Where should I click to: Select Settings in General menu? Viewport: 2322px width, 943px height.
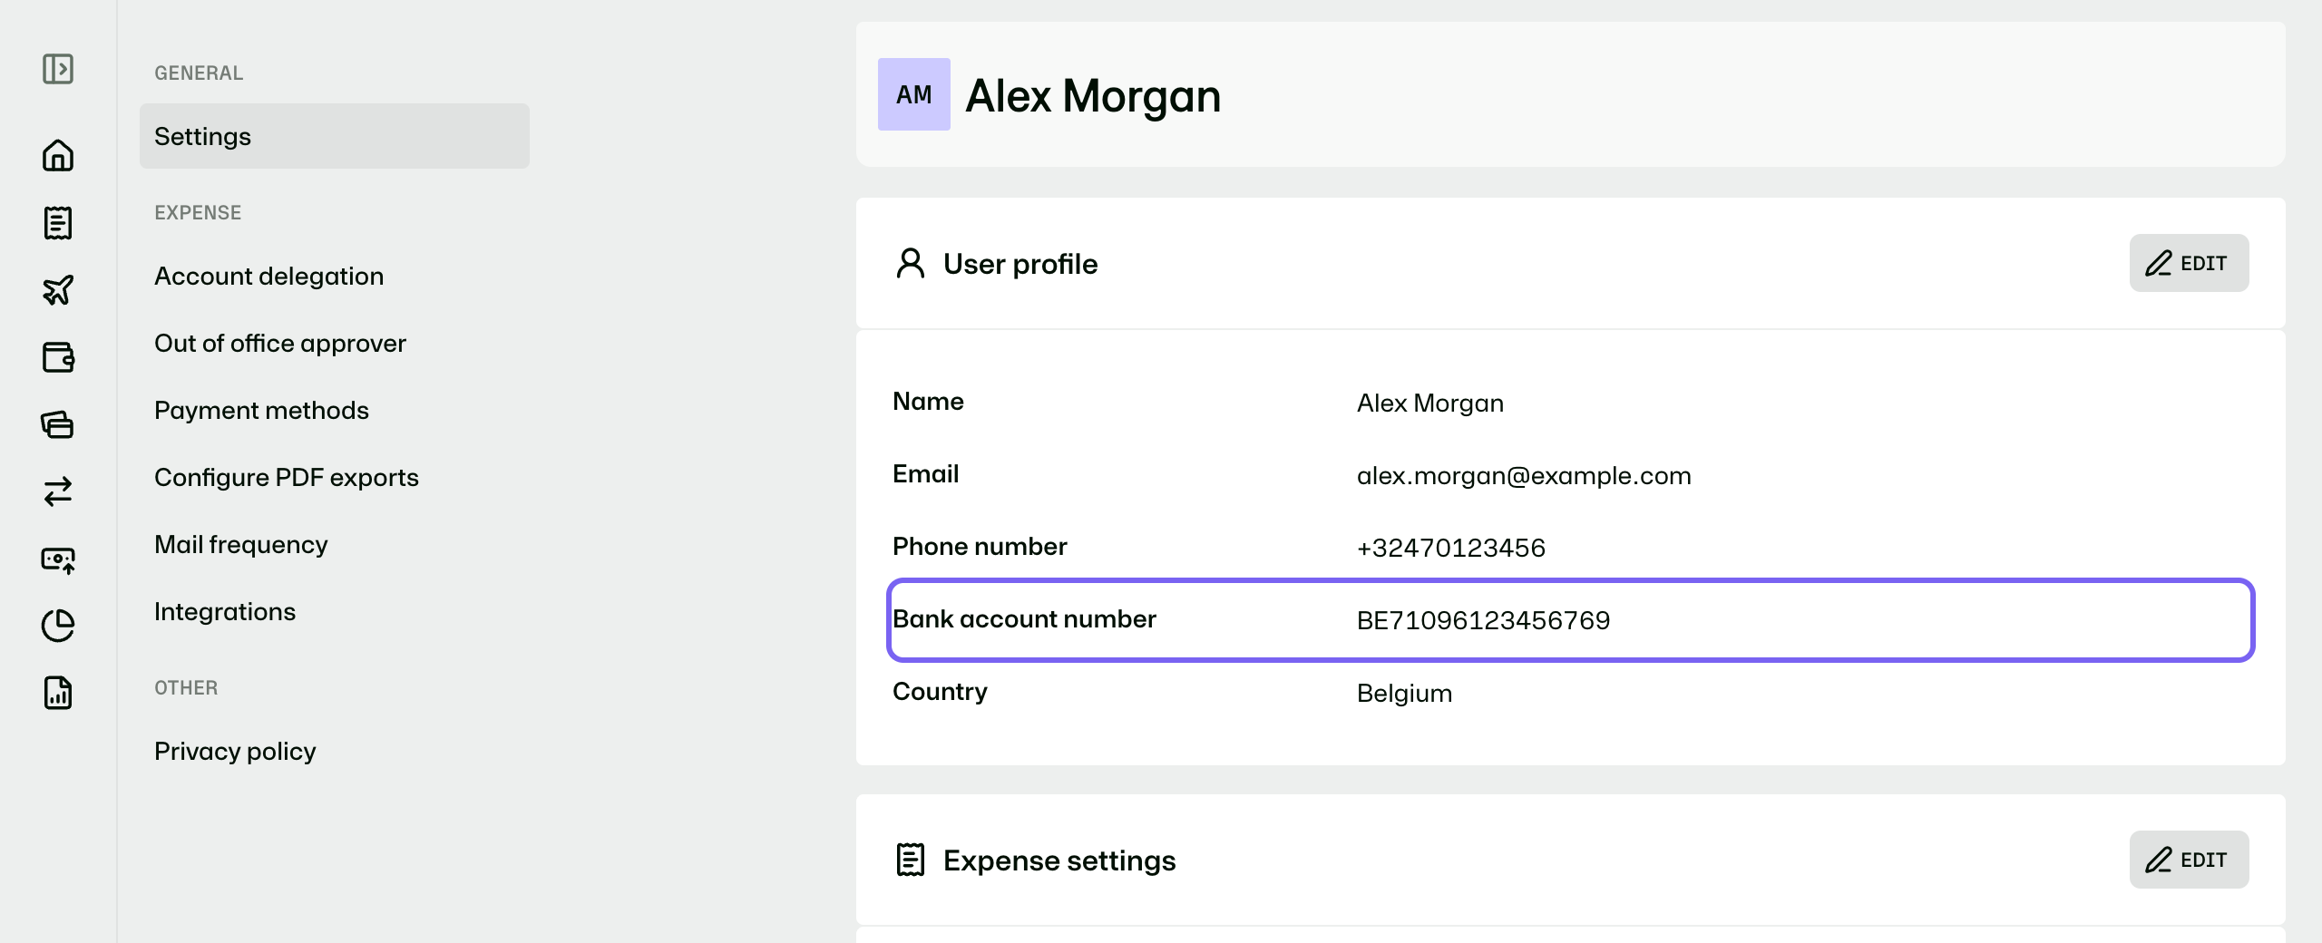pyautogui.click(x=334, y=136)
